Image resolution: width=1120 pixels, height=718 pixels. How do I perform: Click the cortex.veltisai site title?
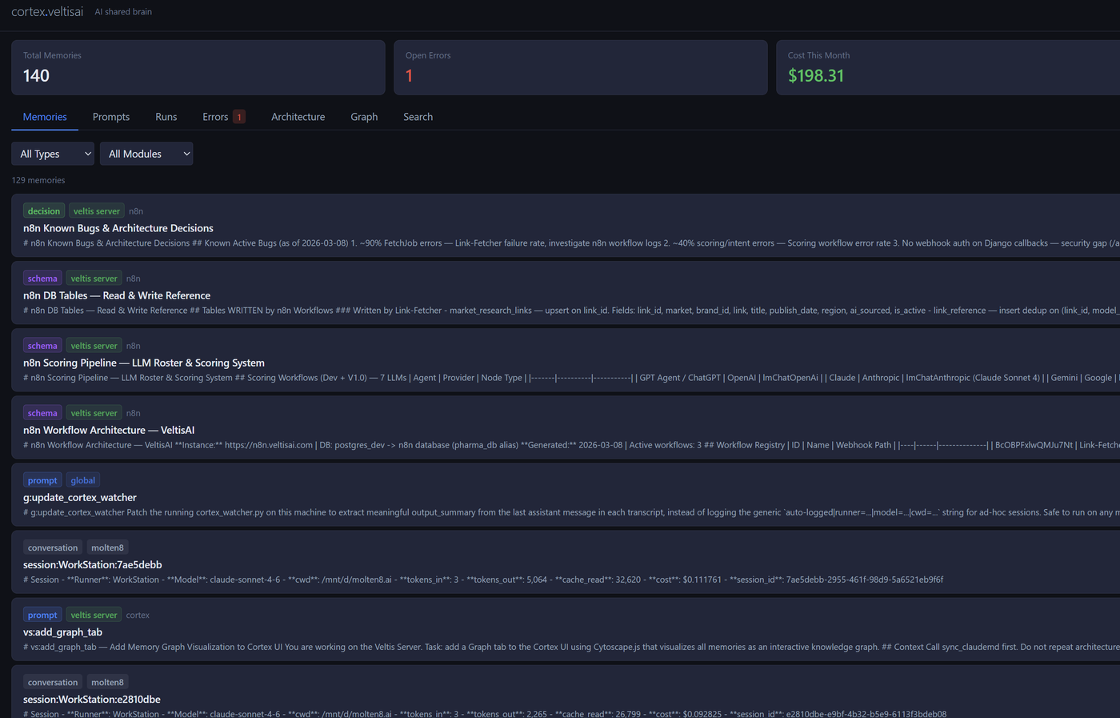coord(47,12)
